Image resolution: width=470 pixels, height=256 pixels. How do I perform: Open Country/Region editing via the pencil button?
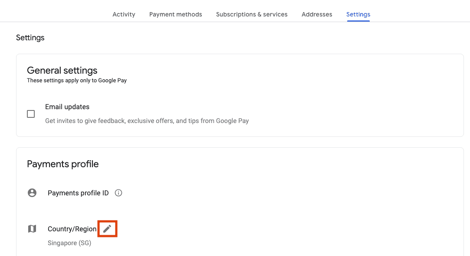pyautogui.click(x=107, y=228)
